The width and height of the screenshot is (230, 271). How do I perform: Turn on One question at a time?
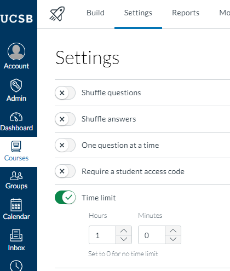coord(65,145)
